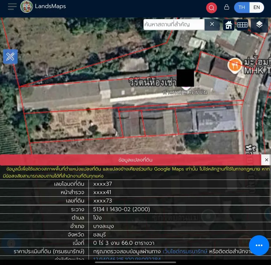This screenshot has height=265, width=271.
Task: Click the เลขโฉนดที่ดิน row label
Action: [x=69, y=184]
